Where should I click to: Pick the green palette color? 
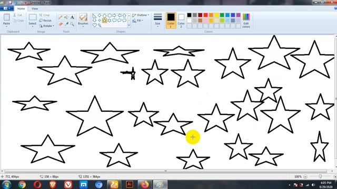click(222, 15)
